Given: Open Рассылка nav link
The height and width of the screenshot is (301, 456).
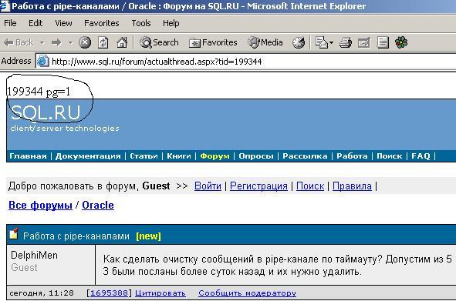Looking at the screenshot, I should (x=305, y=156).
